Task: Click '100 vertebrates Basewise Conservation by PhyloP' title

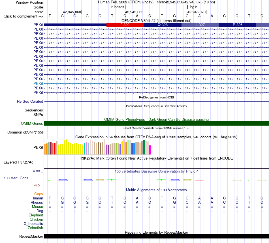Action: pos(156,171)
